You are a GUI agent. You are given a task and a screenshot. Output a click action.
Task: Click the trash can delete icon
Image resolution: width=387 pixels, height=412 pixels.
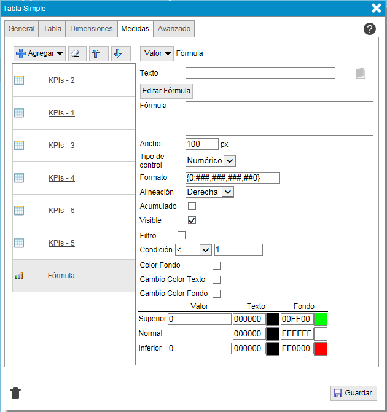[16, 393]
